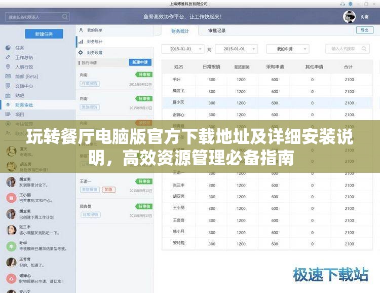Click the 采购申请 column header
Screen dimensions: 380x293
[275, 67]
